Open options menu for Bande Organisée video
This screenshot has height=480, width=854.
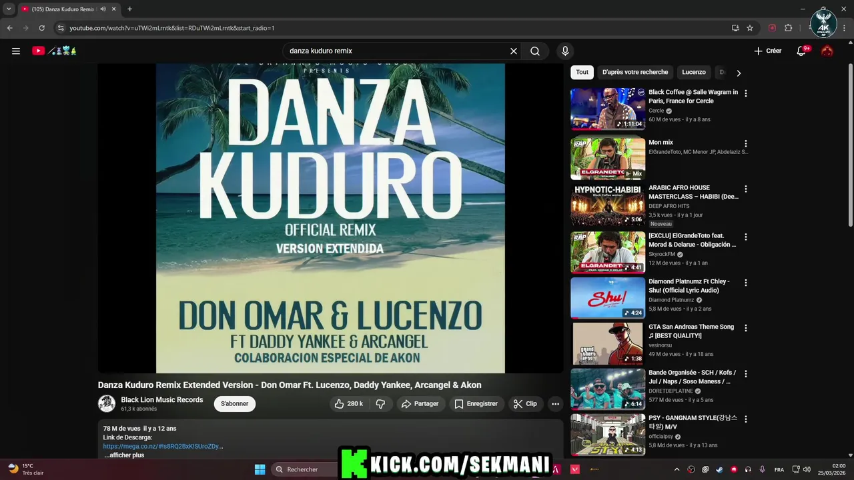pos(746,374)
